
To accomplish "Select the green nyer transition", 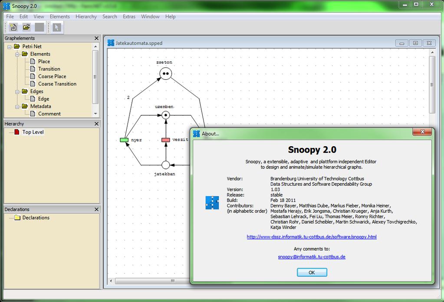I will coord(124,140).
